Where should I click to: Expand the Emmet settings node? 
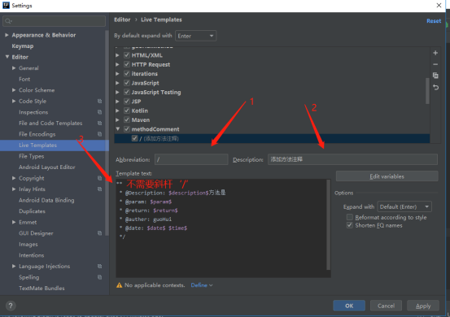point(14,222)
